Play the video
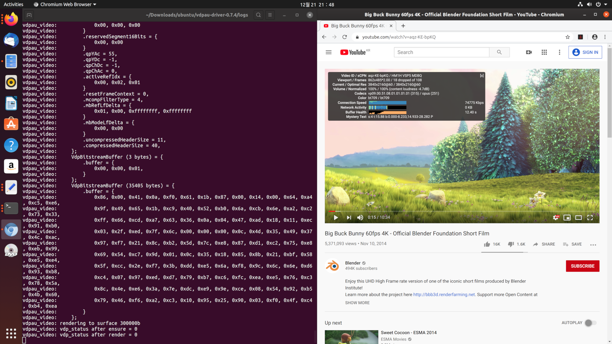Image resolution: width=612 pixels, height=344 pixels. [336, 218]
